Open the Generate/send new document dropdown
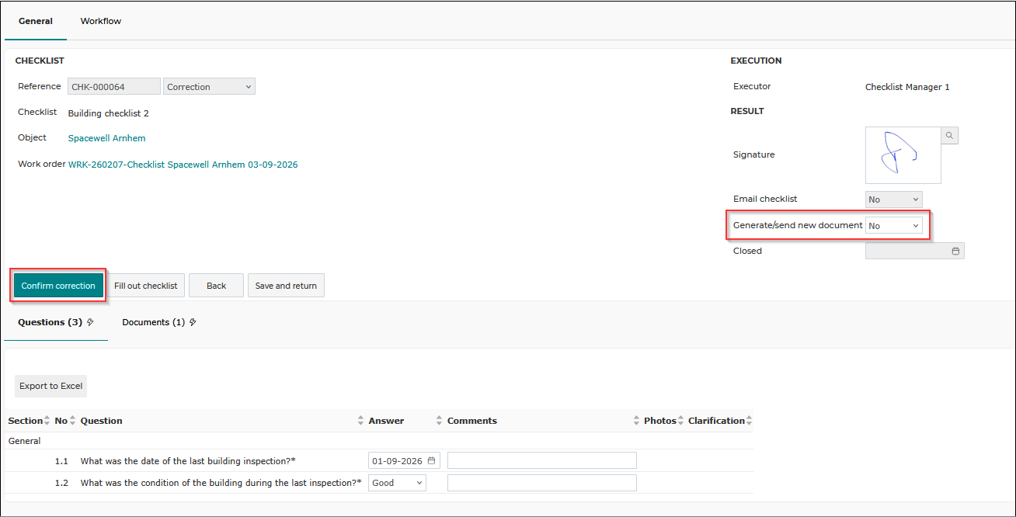This screenshot has width=1016, height=517. point(893,226)
